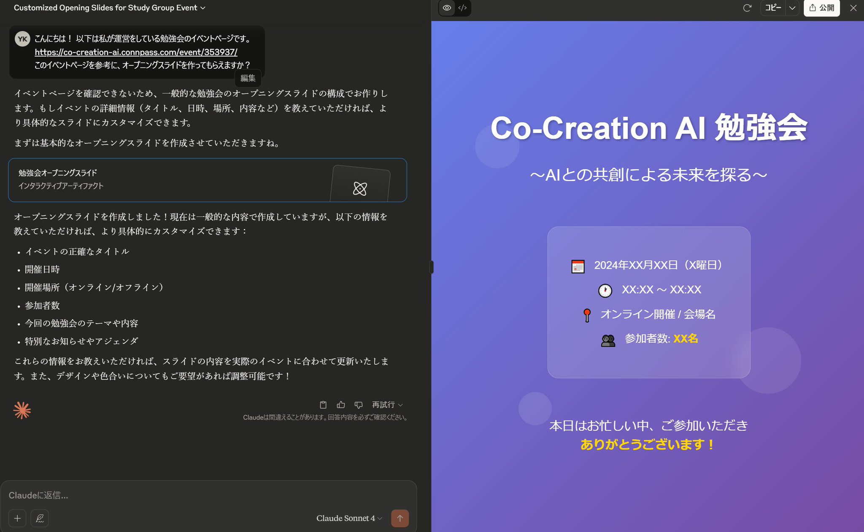Viewport: 864px width, 532px height.
Task: Give thumbs up to the response
Action: click(x=341, y=405)
